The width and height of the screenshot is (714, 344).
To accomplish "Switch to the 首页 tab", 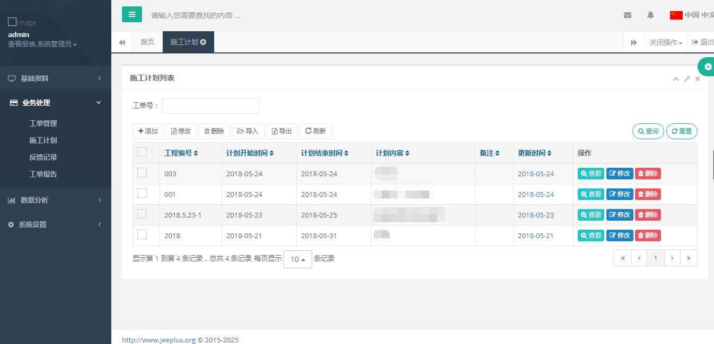I will pos(147,42).
